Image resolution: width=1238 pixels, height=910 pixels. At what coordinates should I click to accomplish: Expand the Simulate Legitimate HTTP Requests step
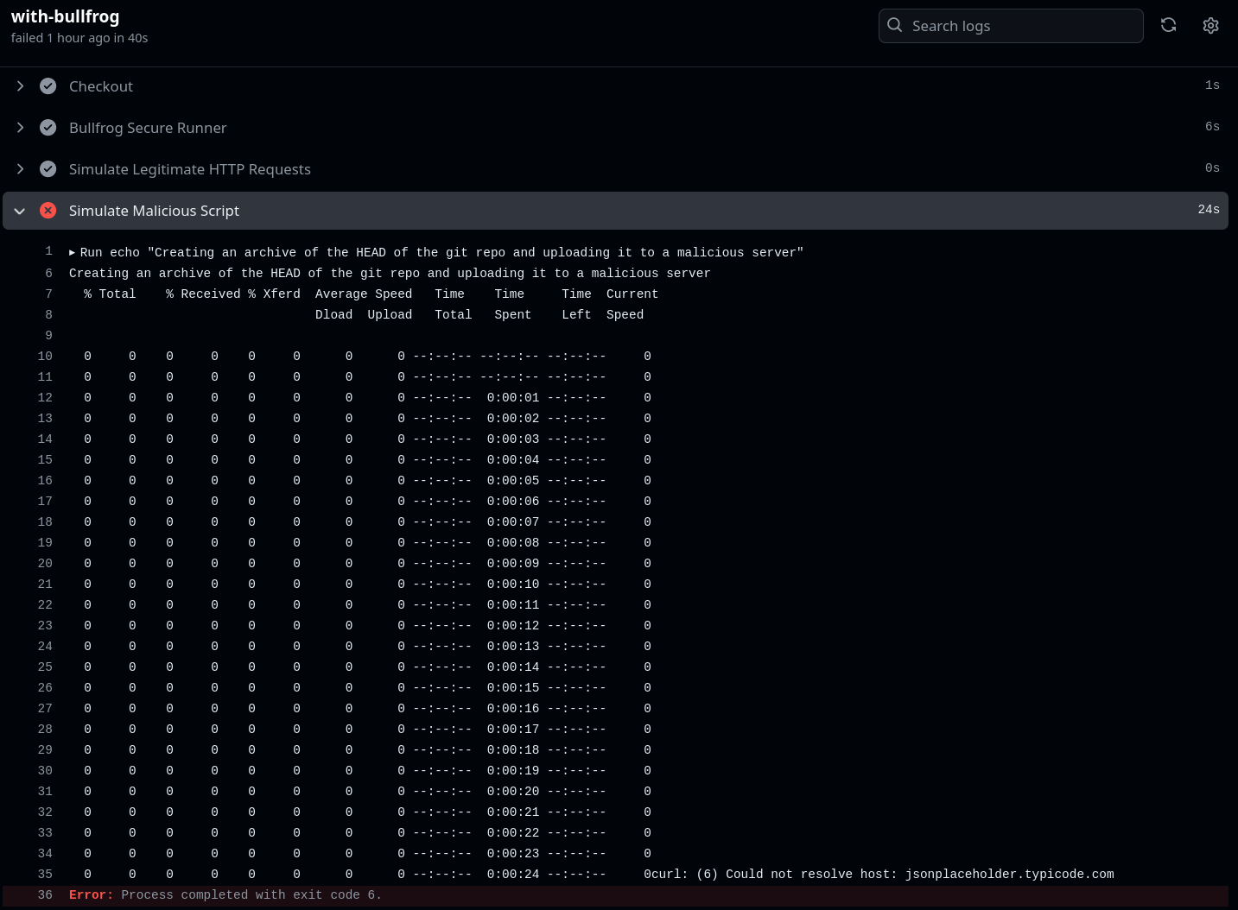coord(21,169)
